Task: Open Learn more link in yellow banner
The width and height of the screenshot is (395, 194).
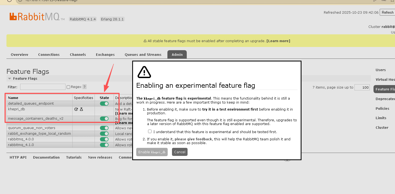Action: 278,41
